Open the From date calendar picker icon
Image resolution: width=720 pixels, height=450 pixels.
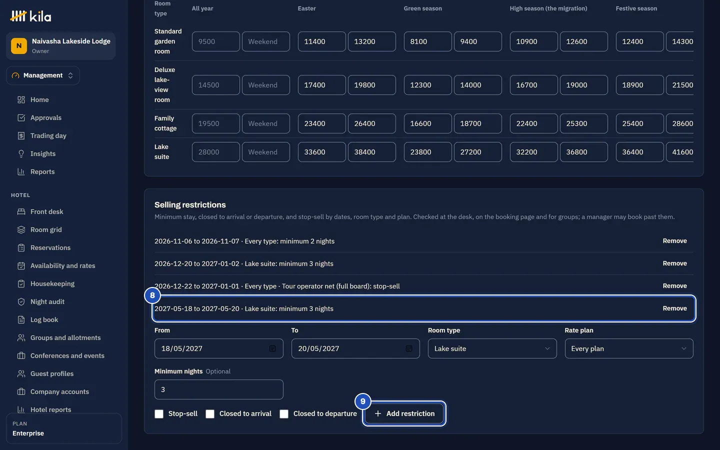272,348
